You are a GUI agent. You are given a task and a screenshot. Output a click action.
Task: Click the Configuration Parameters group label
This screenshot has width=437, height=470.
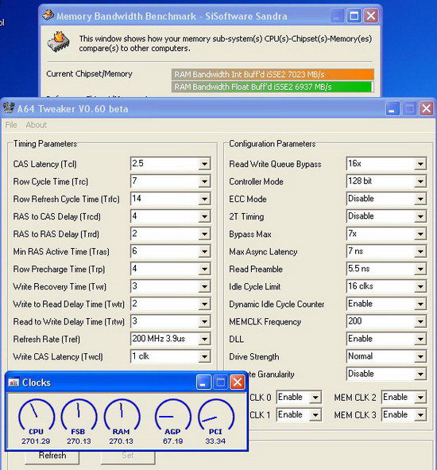pyautogui.click(x=273, y=144)
